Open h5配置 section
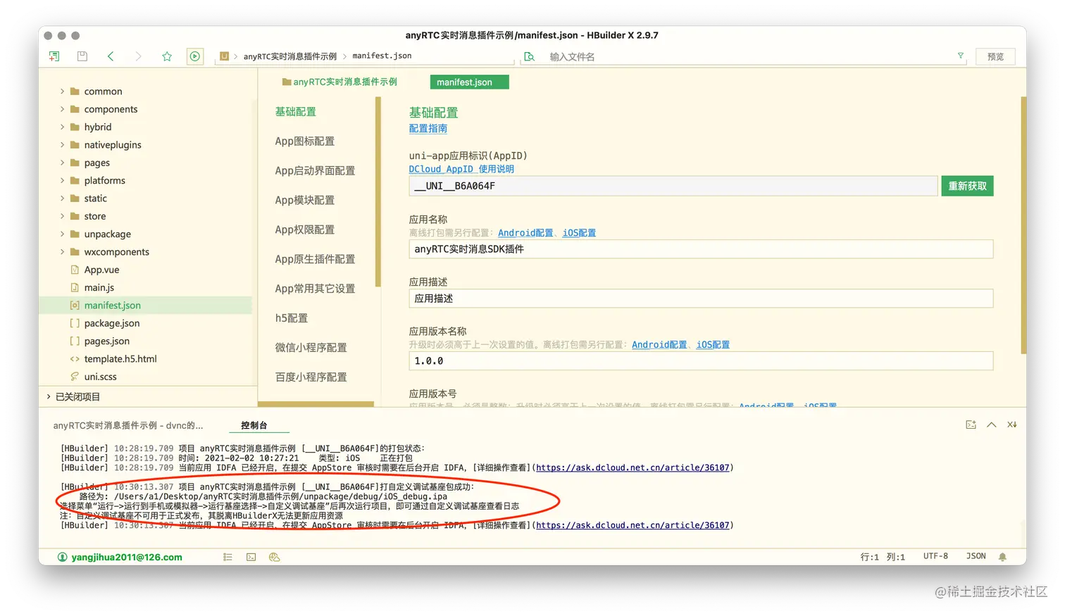 pos(292,318)
